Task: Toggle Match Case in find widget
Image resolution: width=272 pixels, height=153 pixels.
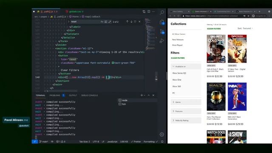Action: [x=102, y=22]
